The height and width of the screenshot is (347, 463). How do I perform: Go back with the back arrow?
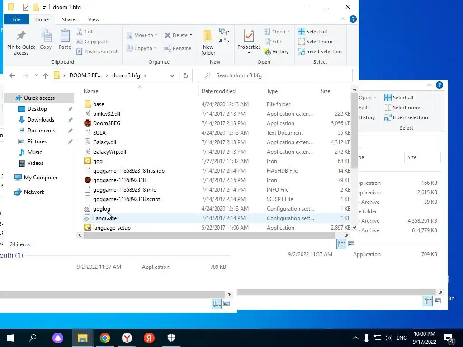tap(12, 75)
